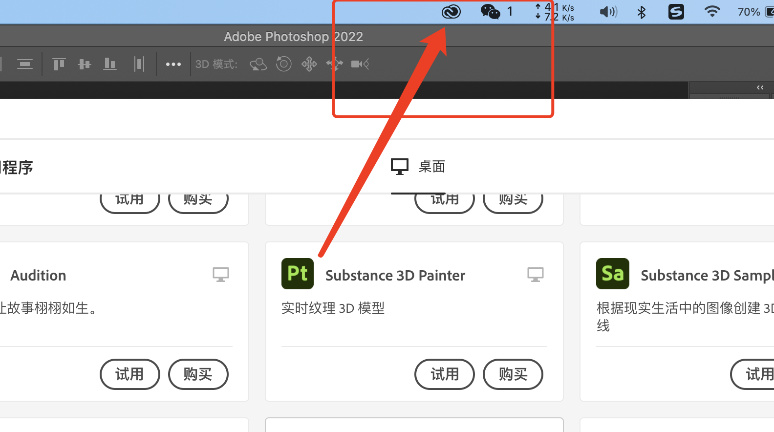Click 购买 on the Audition card
Viewport: 774px width, 432px height.
click(198, 374)
